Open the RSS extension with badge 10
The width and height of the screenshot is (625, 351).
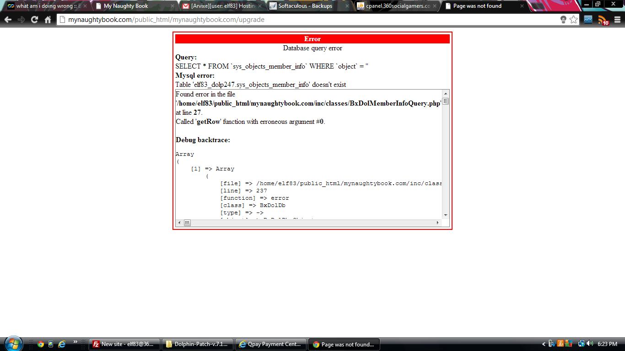point(603,20)
